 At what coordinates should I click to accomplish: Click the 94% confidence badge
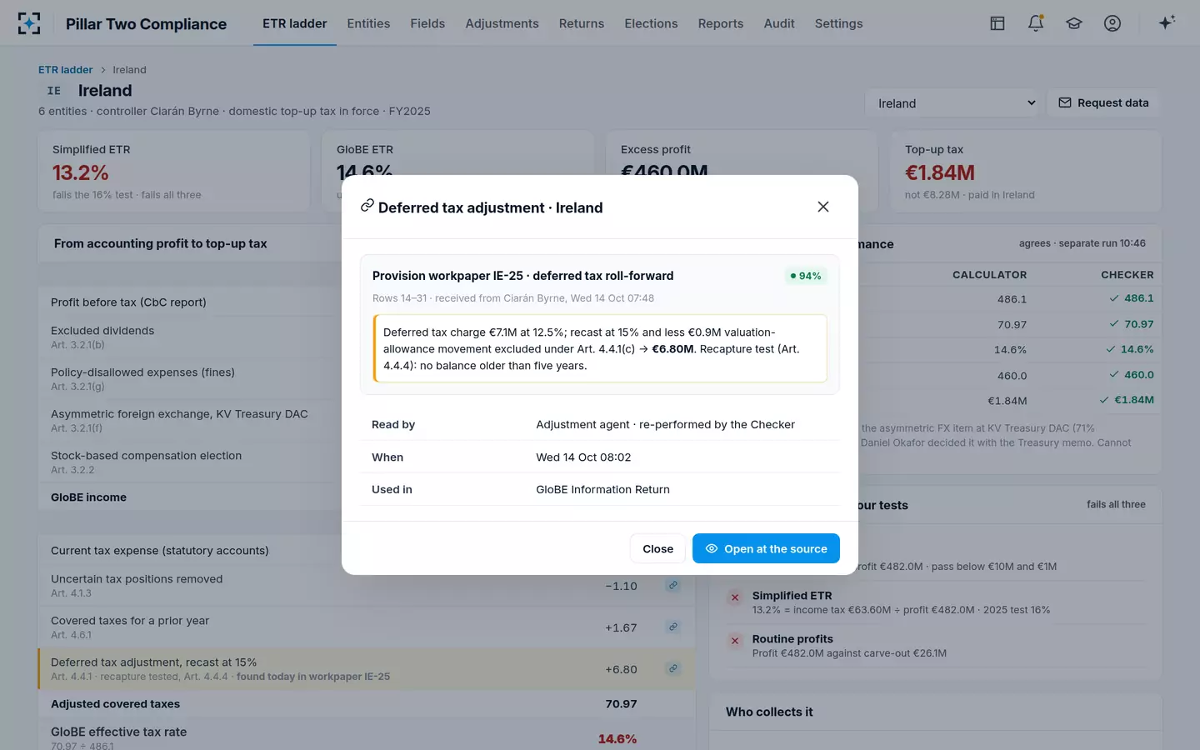point(805,276)
